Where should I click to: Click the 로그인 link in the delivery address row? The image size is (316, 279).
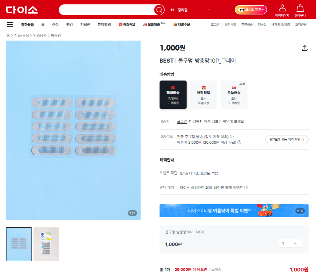point(182,121)
